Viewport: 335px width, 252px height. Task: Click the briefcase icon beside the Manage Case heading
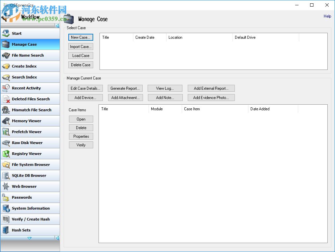69,19
